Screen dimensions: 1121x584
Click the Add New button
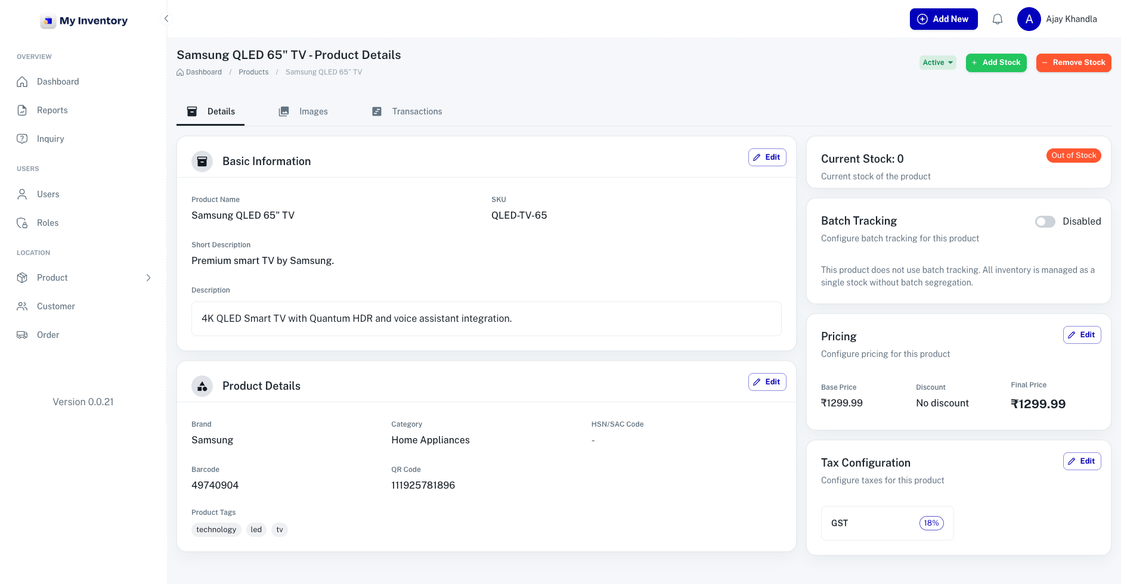(943, 19)
